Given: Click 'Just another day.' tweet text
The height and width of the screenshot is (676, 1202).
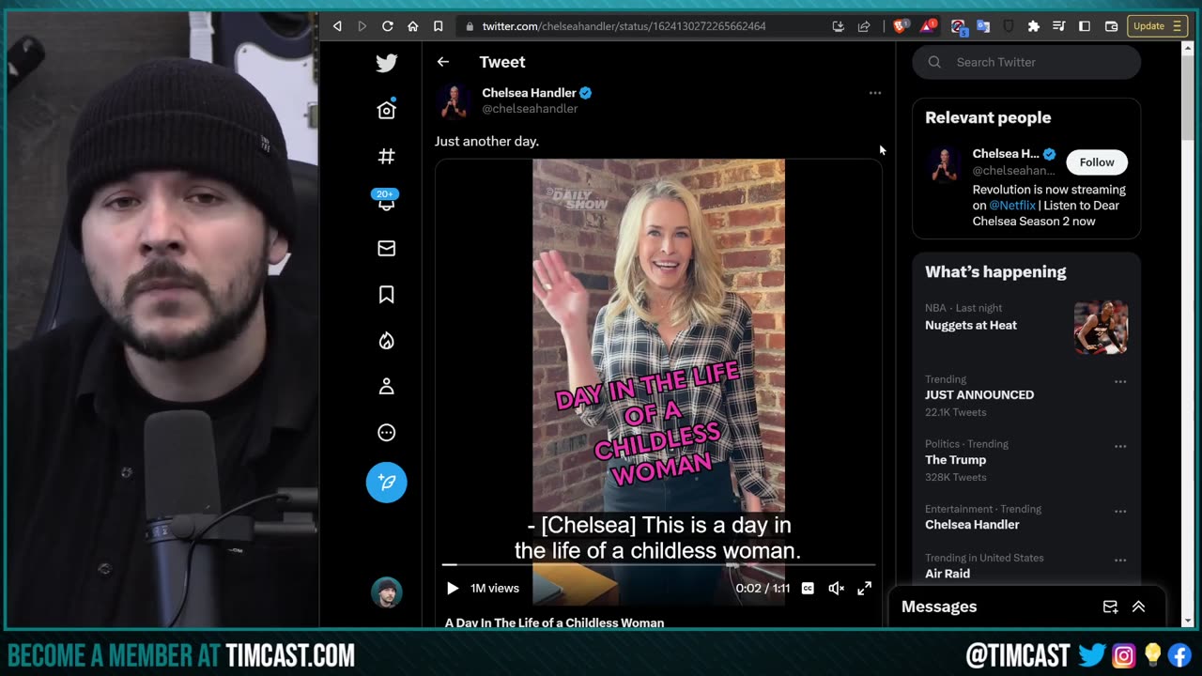Looking at the screenshot, I should click(486, 141).
